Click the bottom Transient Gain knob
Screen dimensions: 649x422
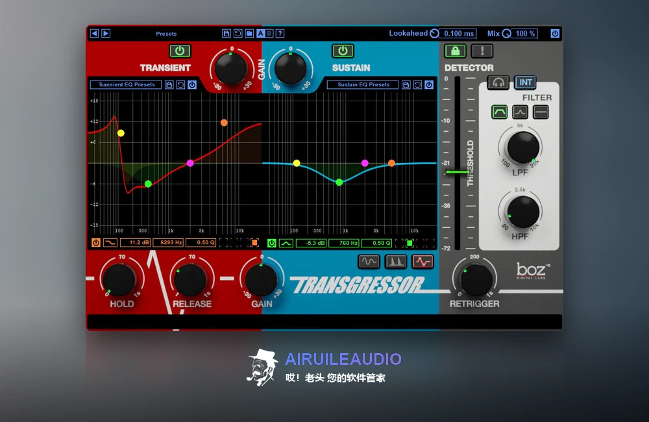pos(261,280)
